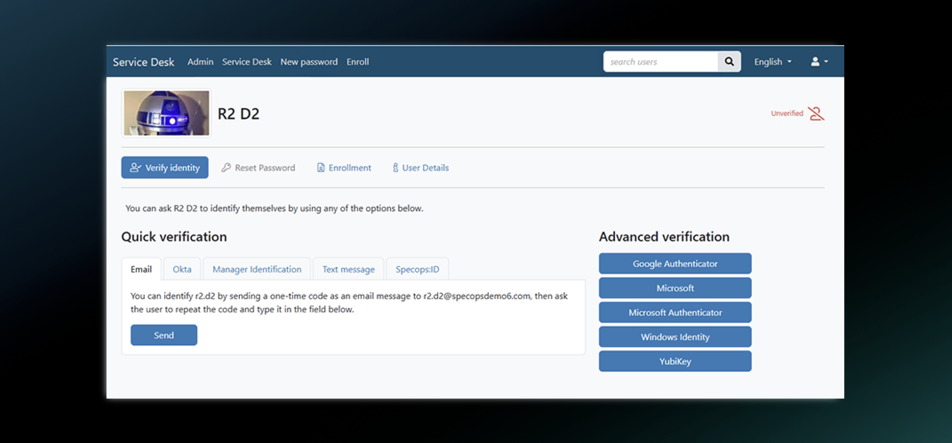The width and height of the screenshot is (952, 443).
Task: Select the Text message tab
Action: click(348, 269)
